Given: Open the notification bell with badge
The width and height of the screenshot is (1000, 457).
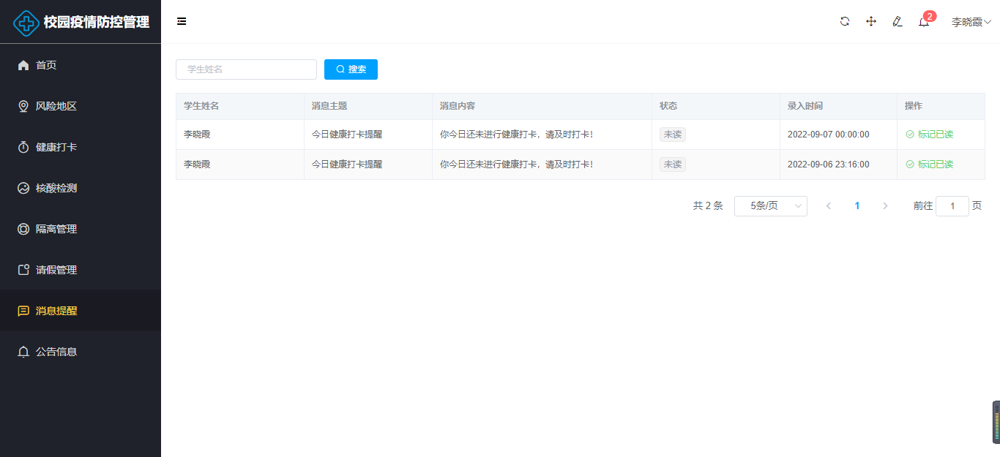Looking at the screenshot, I should [924, 22].
